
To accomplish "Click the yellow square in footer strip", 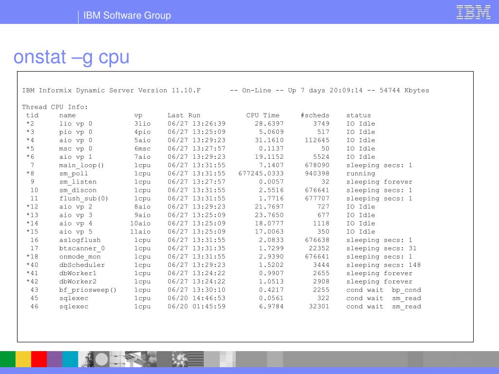I will 23,359.
